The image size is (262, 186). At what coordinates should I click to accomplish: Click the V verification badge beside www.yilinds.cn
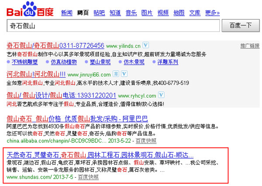point(146,45)
